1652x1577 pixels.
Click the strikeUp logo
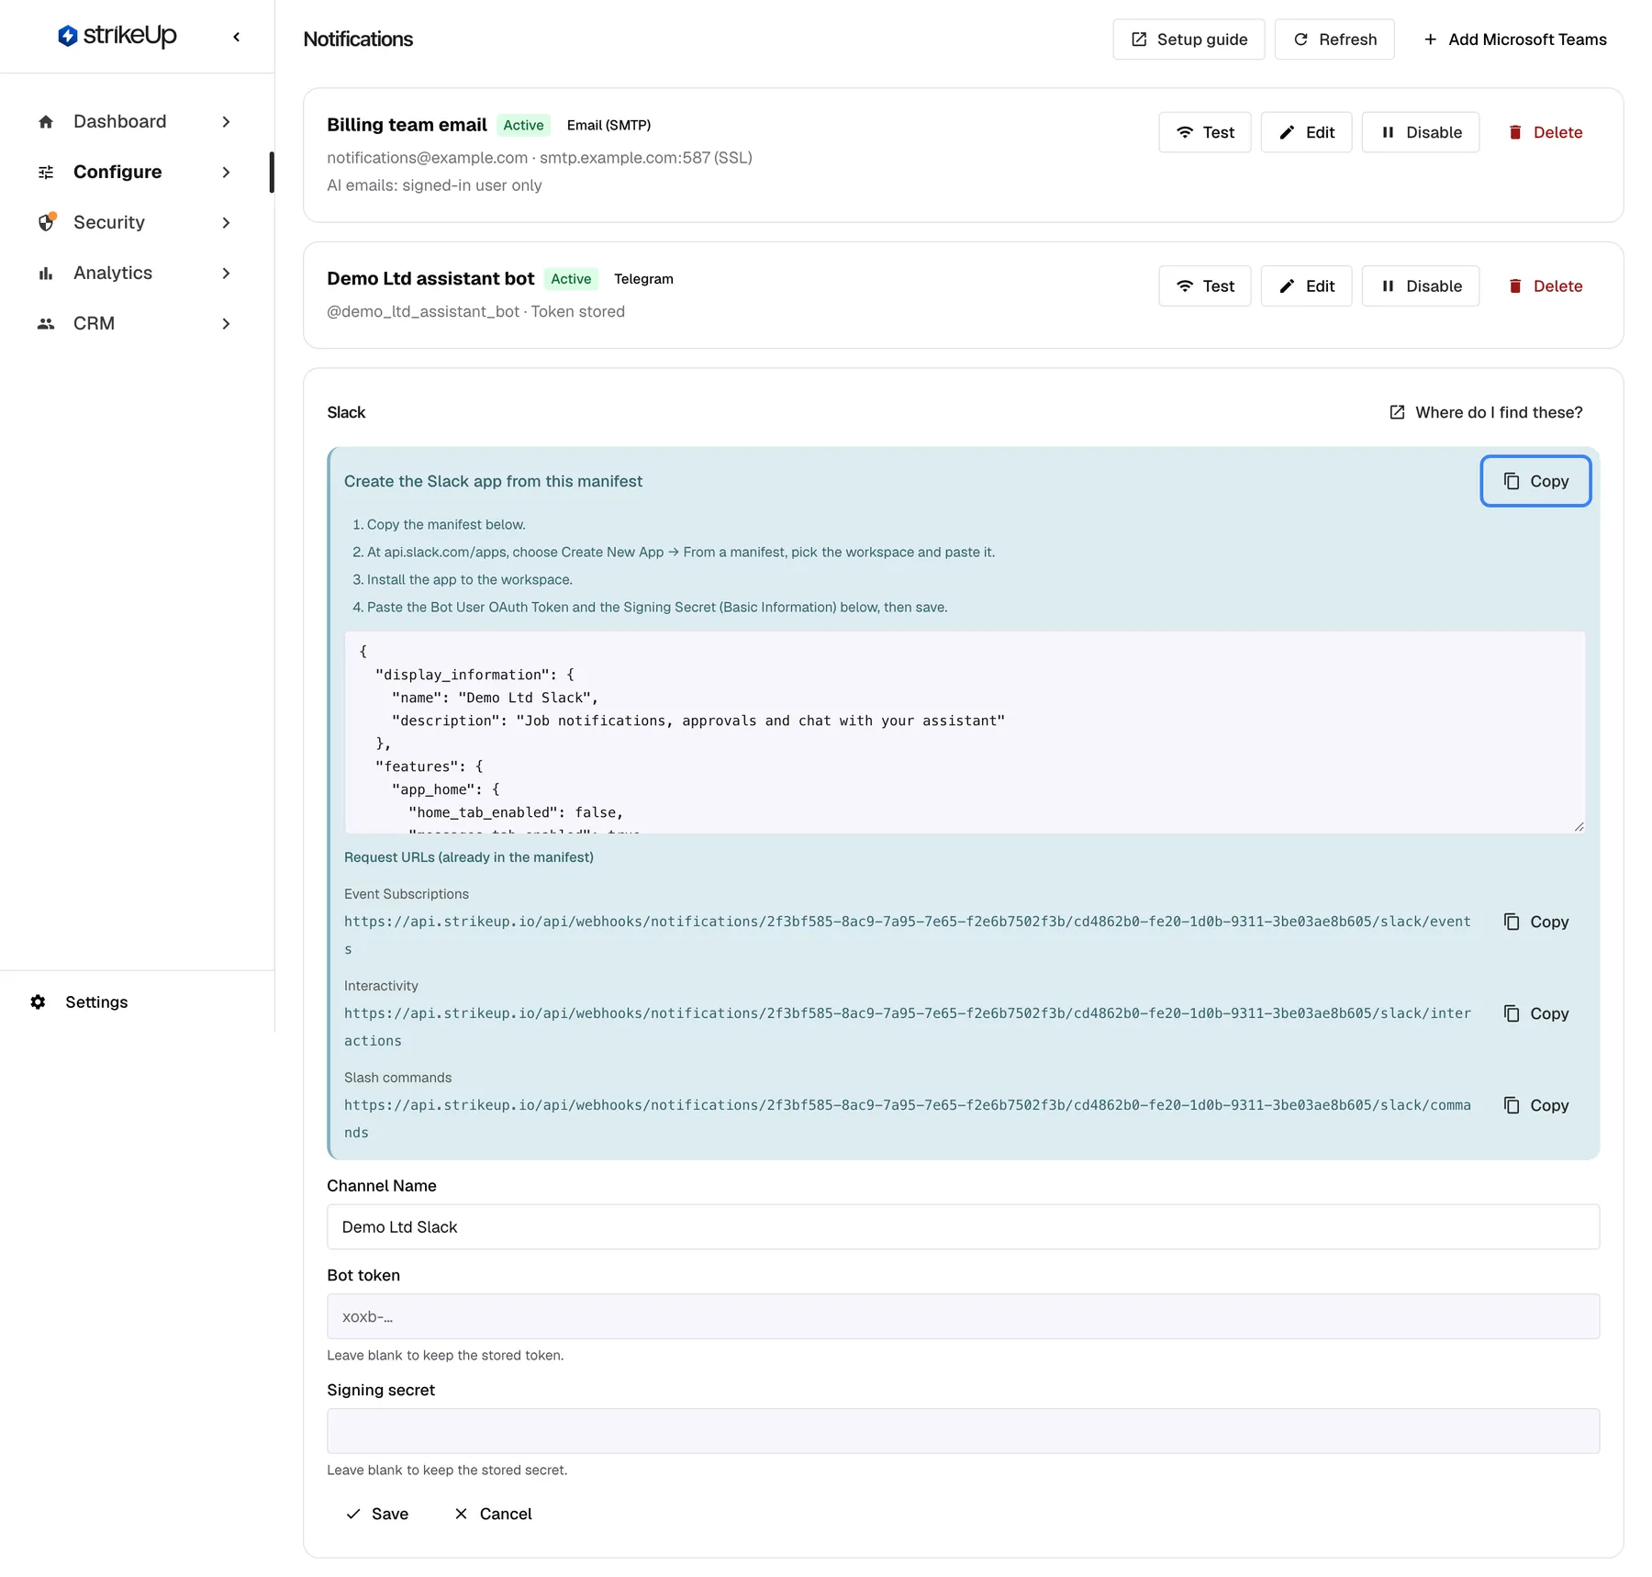(117, 36)
